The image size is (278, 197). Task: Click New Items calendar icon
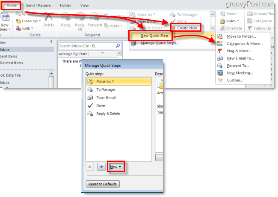[x=5, y=17]
